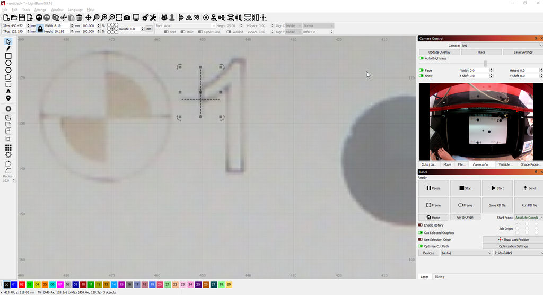Viewport: 543px width, 295px height.
Task: Enable the Rotary toggle
Action: click(421, 225)
